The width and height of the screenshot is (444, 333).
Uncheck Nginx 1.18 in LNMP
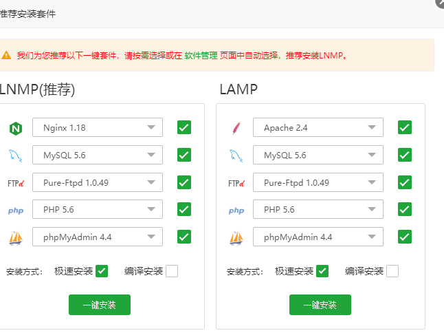(x=184, y=127)
